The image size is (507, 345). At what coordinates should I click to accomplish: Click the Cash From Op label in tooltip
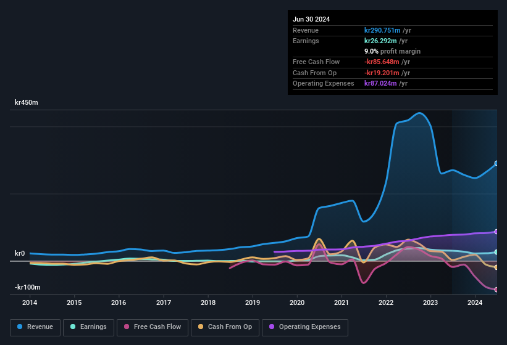314,73
